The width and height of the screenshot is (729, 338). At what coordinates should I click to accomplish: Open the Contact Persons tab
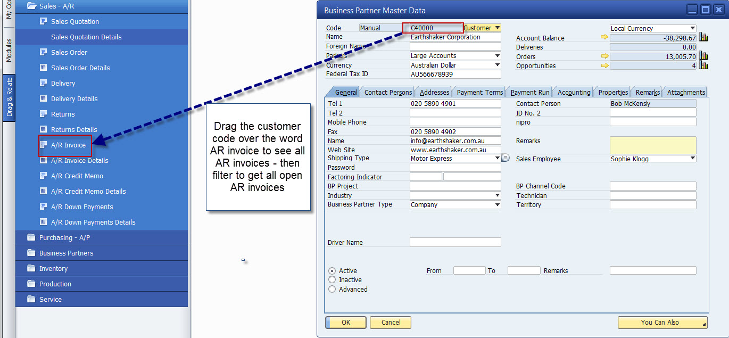click(x=388, y=92)
